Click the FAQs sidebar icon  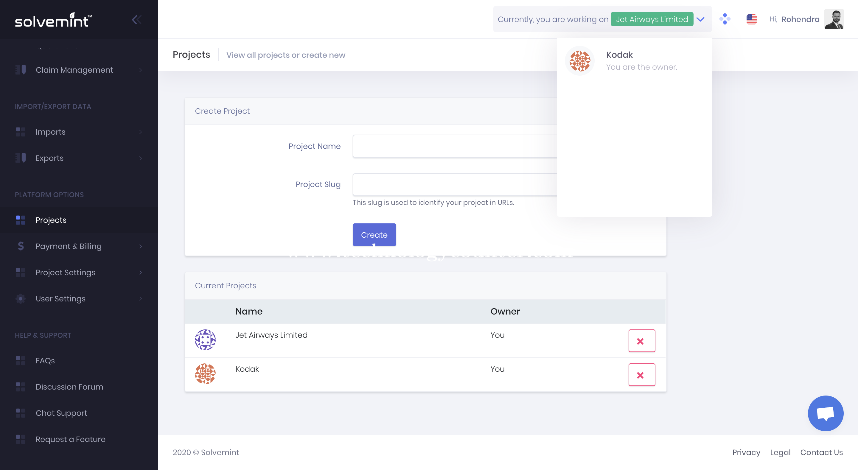pyautogui.click(x=21, y=360)
